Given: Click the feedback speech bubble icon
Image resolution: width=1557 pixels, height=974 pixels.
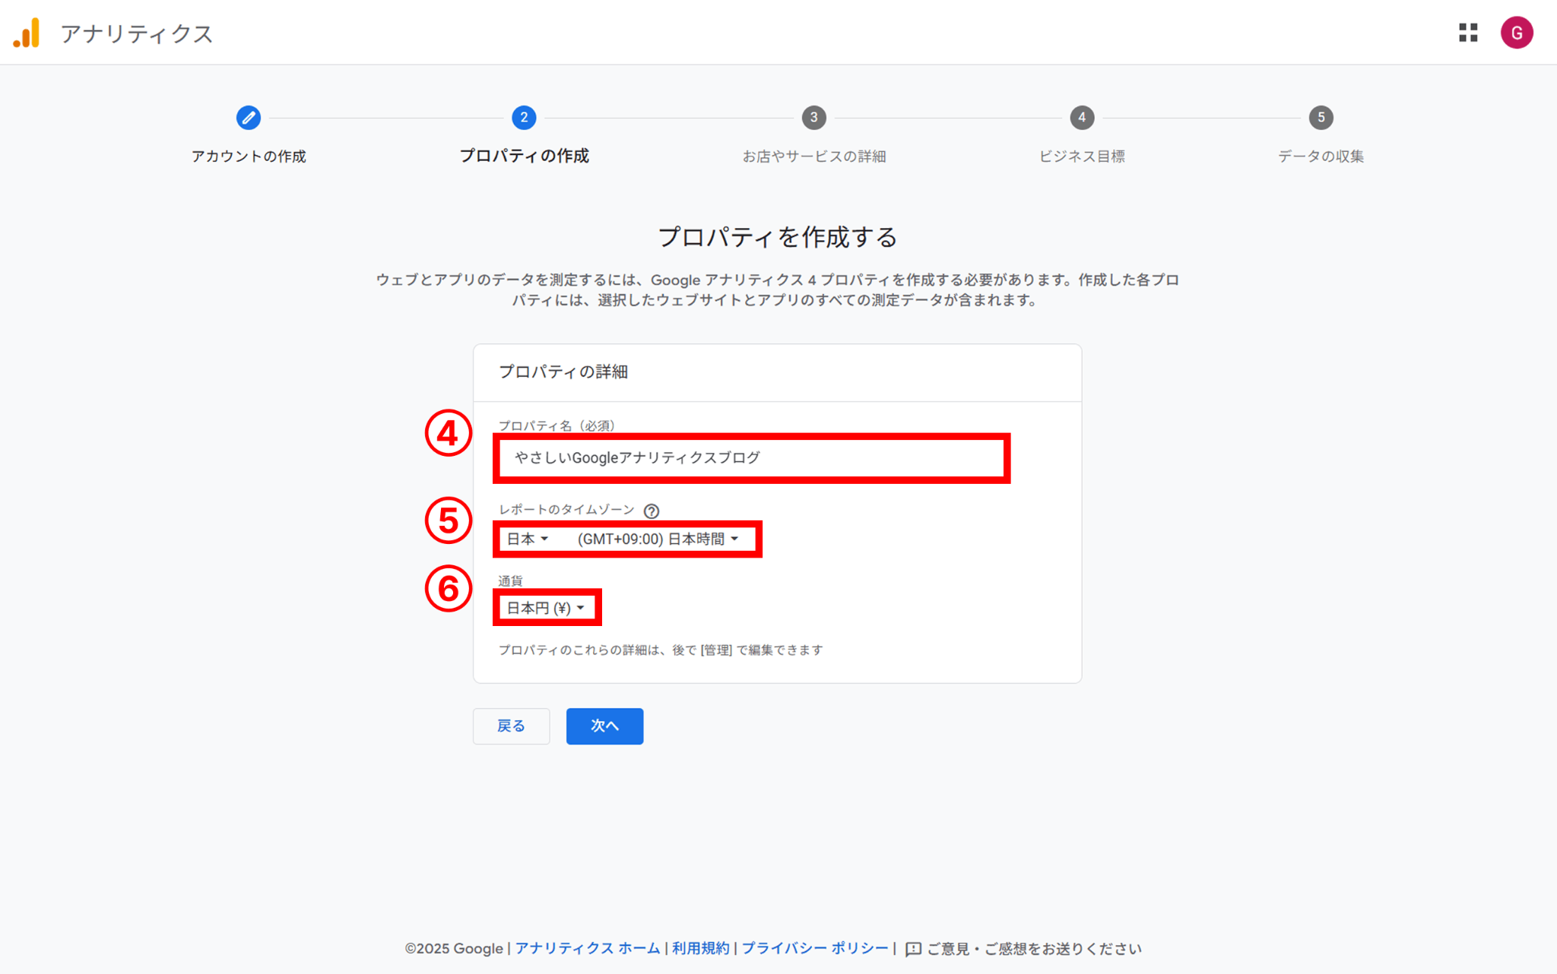Looking at the screenshot, I should click(x=913, y=949).
